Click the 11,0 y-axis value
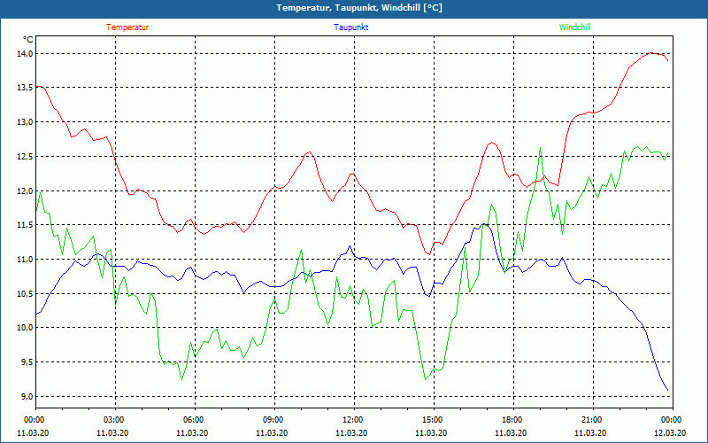The height and width of the screenshot is (443, 708). pos(26,259)
